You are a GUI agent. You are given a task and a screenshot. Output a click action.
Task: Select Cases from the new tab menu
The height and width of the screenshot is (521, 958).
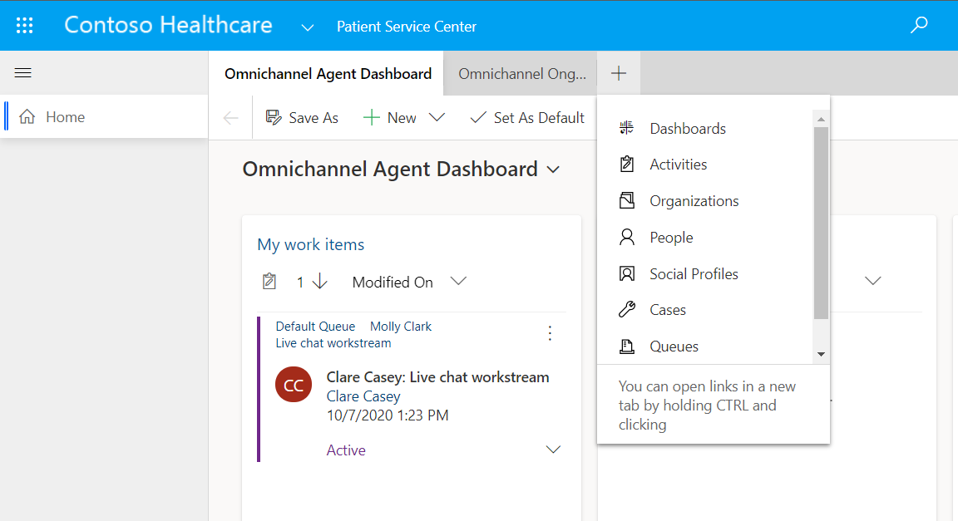pos(668,310)
